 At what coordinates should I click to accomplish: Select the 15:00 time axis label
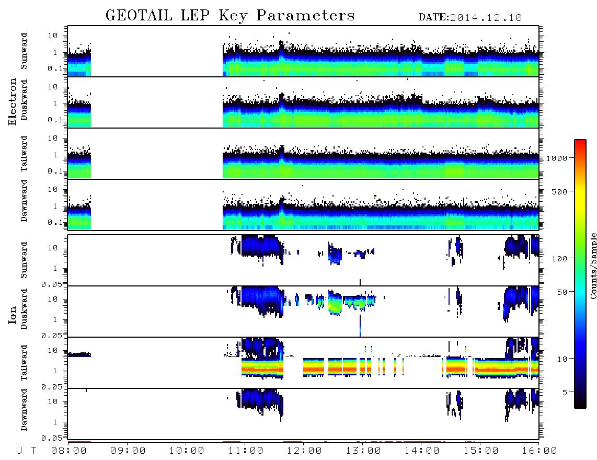coord(481,451)
